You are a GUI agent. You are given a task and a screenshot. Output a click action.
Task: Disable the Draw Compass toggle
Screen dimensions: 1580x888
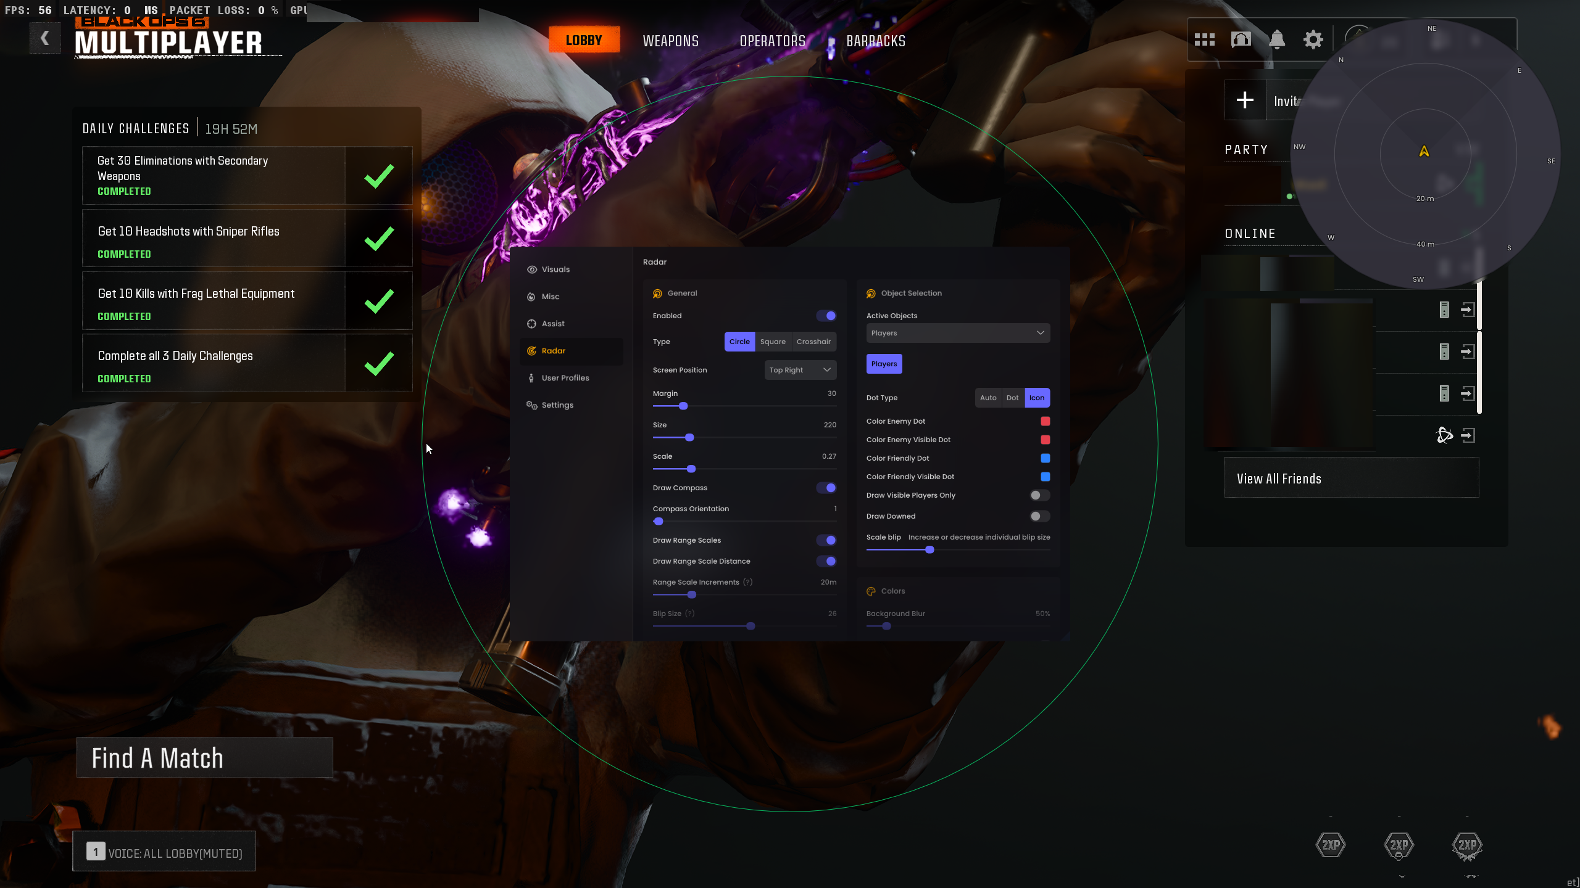click(x=826, y=488)
